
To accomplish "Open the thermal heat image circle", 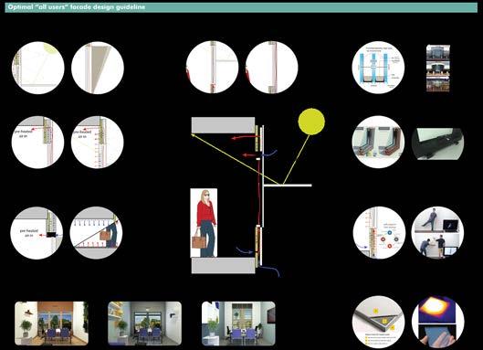I will pyautogui.click(x=437, y=322).
